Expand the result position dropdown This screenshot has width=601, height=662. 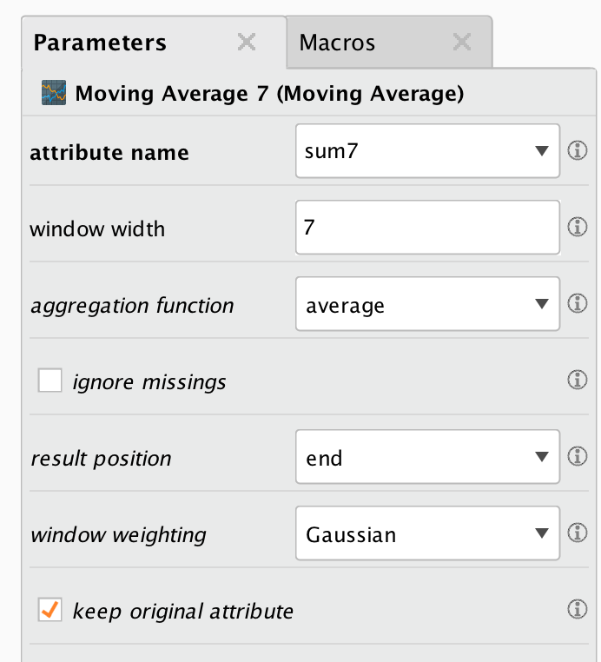(x=427, y=456)
